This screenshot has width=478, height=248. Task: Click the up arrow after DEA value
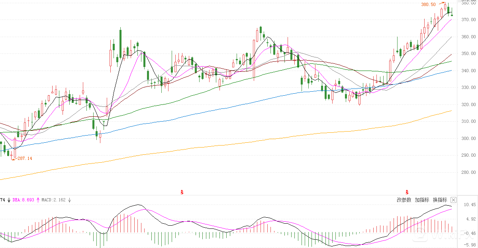point(38,200)
